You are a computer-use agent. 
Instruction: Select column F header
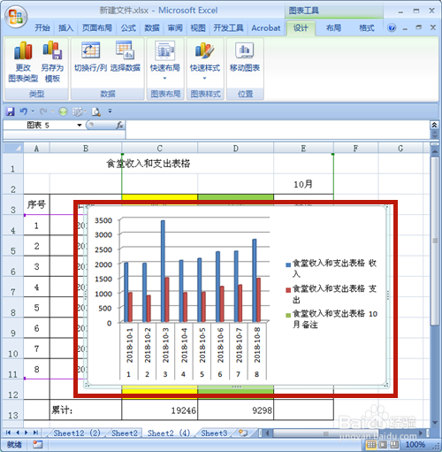355,148
